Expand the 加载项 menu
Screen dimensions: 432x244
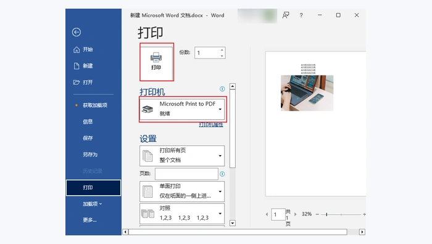pyautogui.click(x=93, y=204)
